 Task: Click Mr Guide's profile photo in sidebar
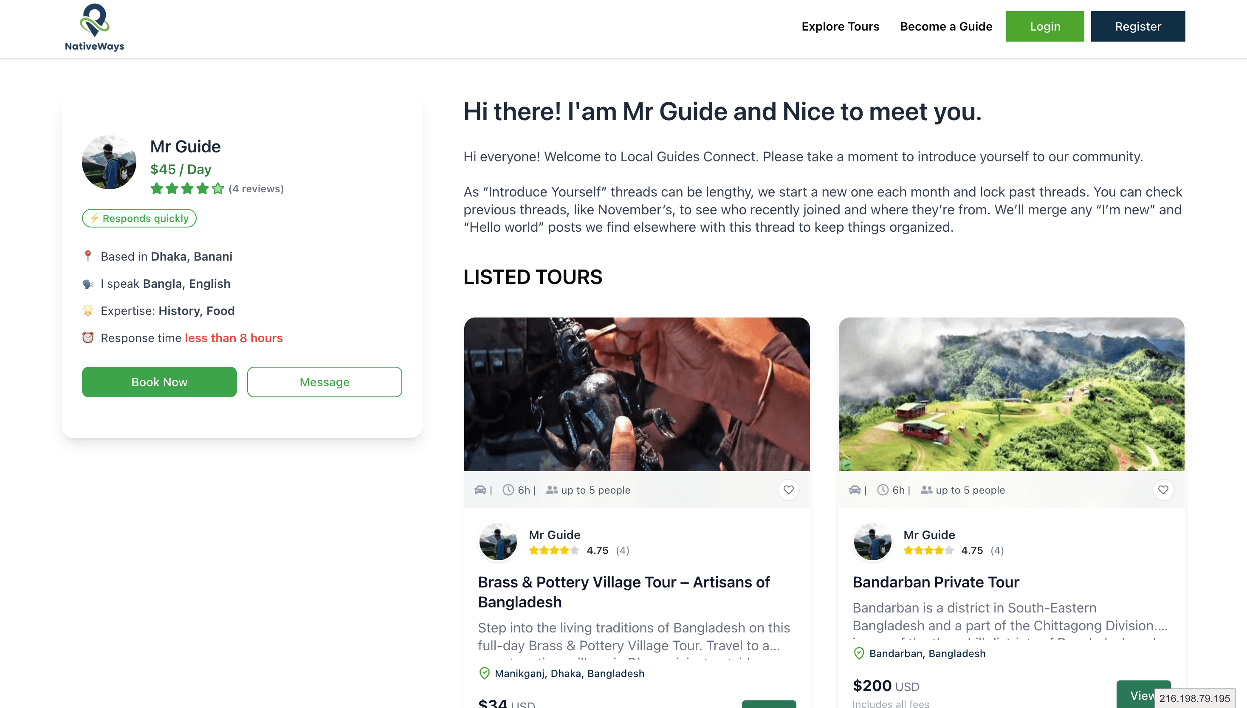point(109,162)
